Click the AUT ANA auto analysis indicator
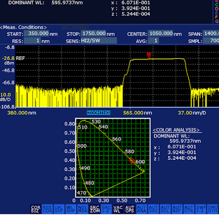Viewport: 219px width, 215px height. click(x=141, y=209)
